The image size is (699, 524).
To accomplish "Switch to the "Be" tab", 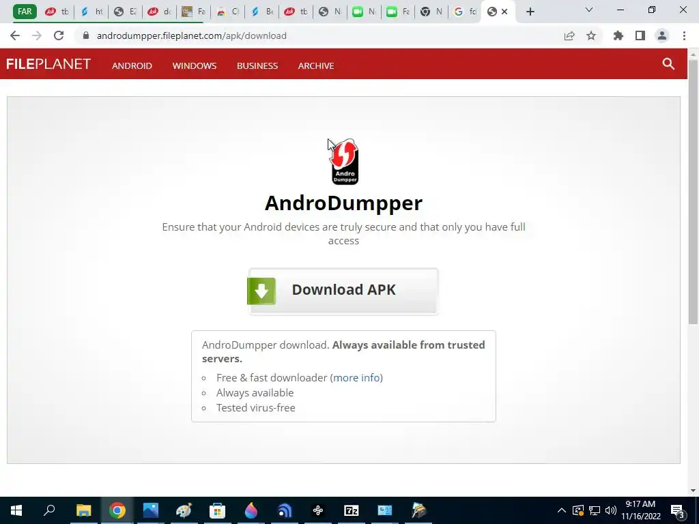I will [261, 12].
